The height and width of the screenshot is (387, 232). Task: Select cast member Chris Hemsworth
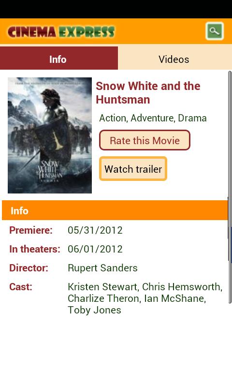click(x=181, y=287)
